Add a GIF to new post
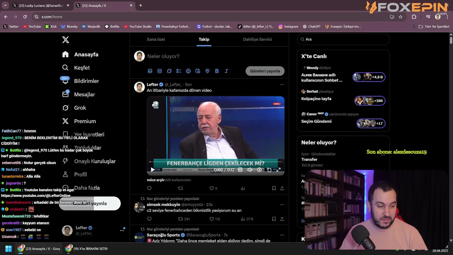453x255 pixels. (160, 71)
